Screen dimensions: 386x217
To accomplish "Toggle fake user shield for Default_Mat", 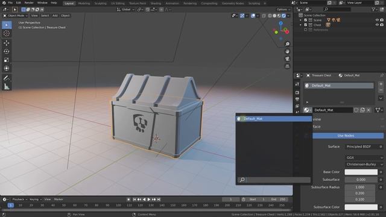I will [x=356, y=110].
